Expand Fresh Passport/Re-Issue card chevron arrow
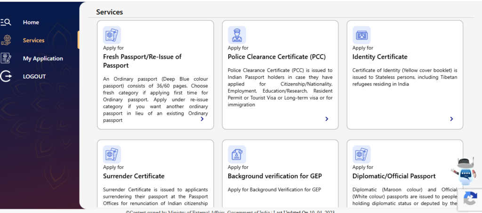482x213 pixels. coord(202,119)
